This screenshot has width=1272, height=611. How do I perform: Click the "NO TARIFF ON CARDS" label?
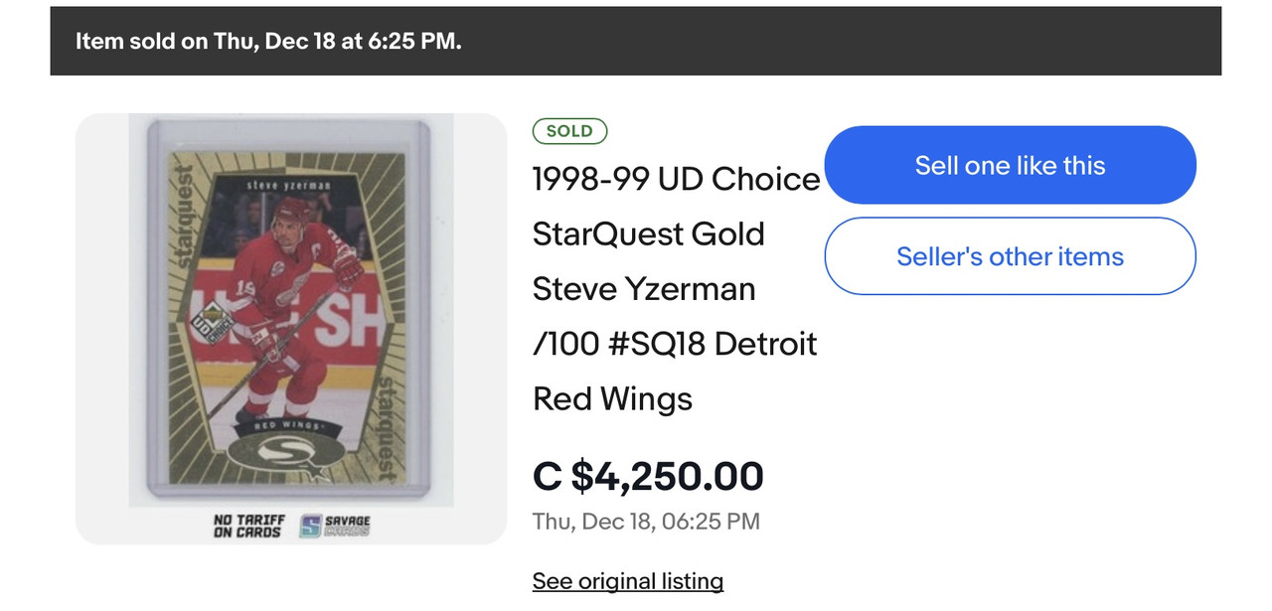pyautogui.click(x=247, y=526)
